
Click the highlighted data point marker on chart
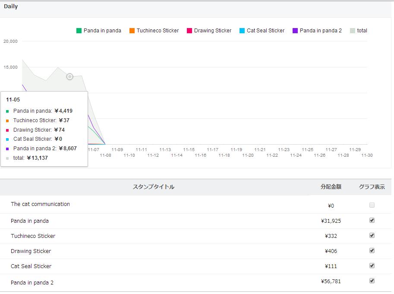coord(70,76)
